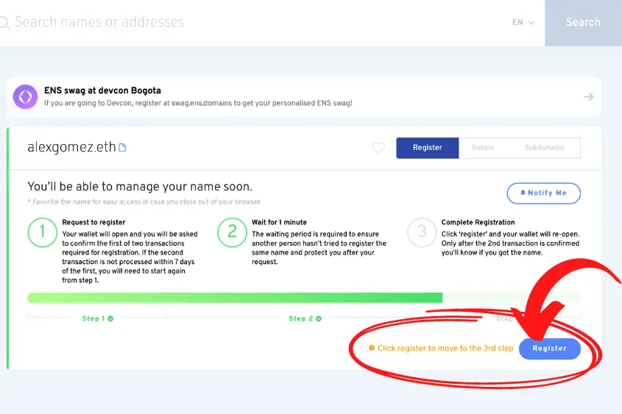Click the arrow on ENS swag banner
This screenshot has width=622, height=414.
point(588,96)
